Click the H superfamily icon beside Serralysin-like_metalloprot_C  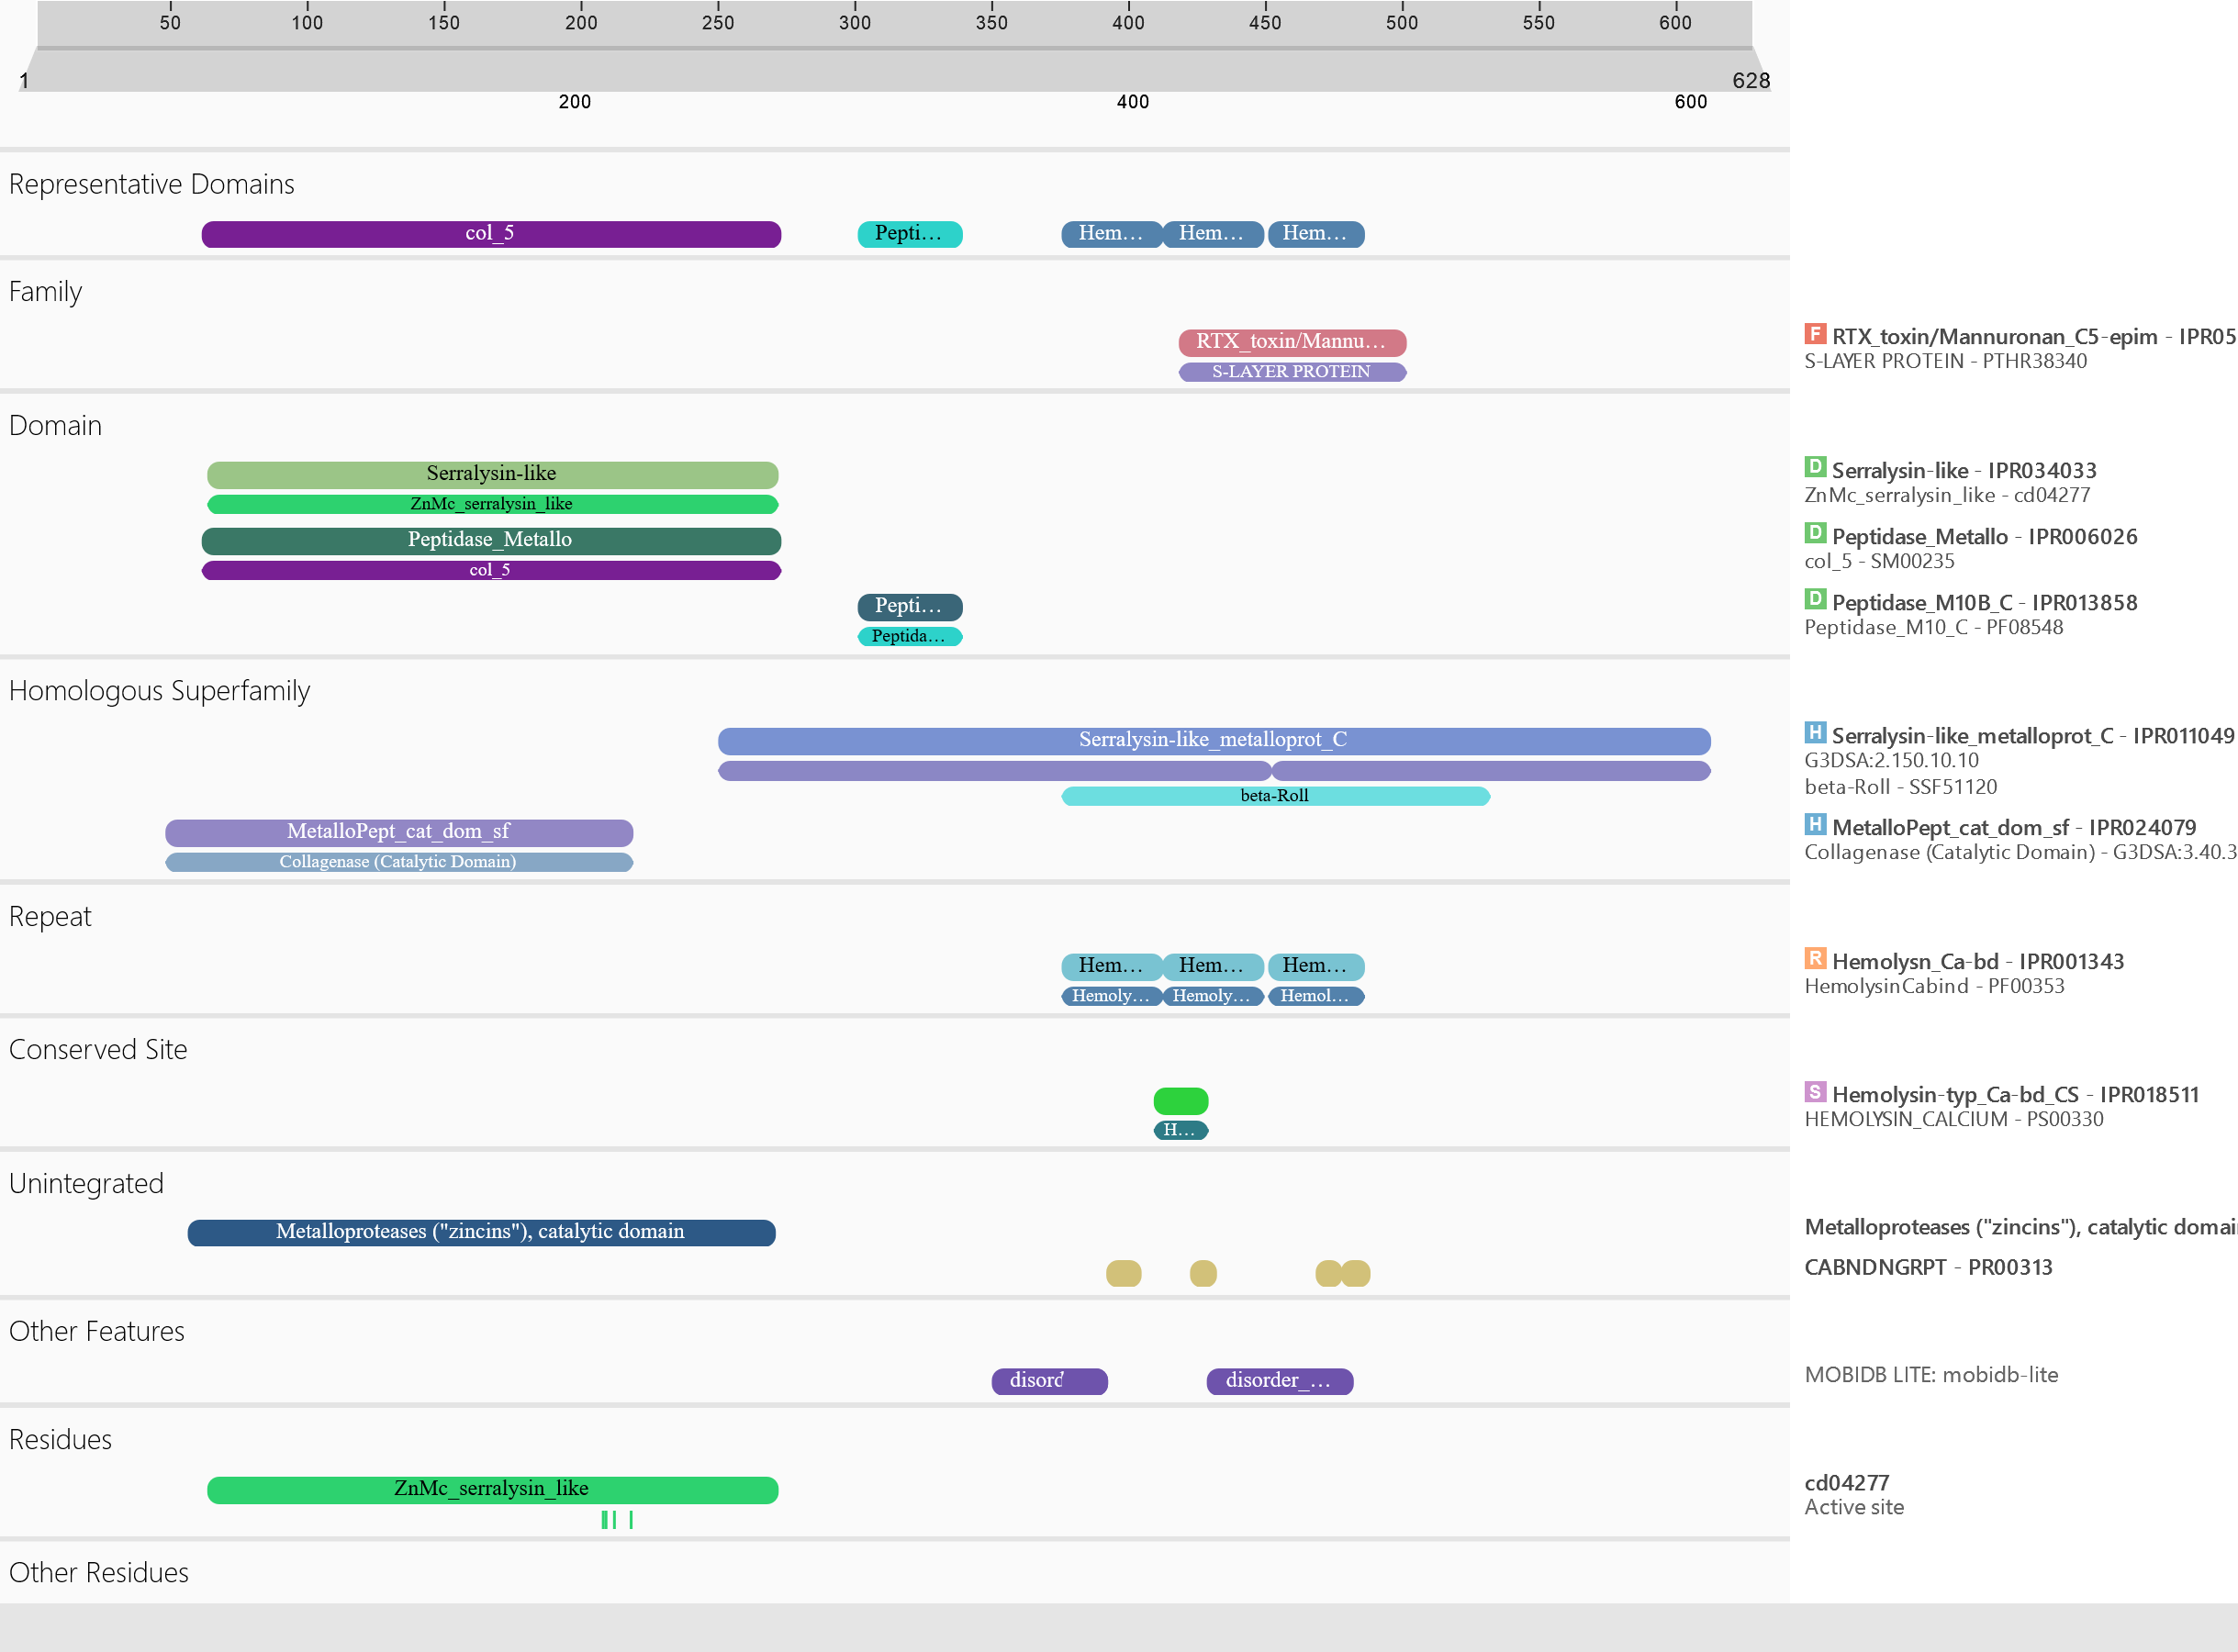[1815, 733]
